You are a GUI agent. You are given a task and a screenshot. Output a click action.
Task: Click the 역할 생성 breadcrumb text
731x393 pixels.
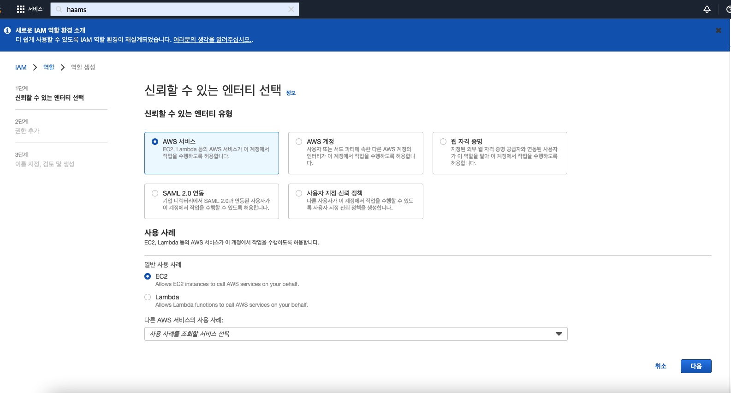pos(83,67)
